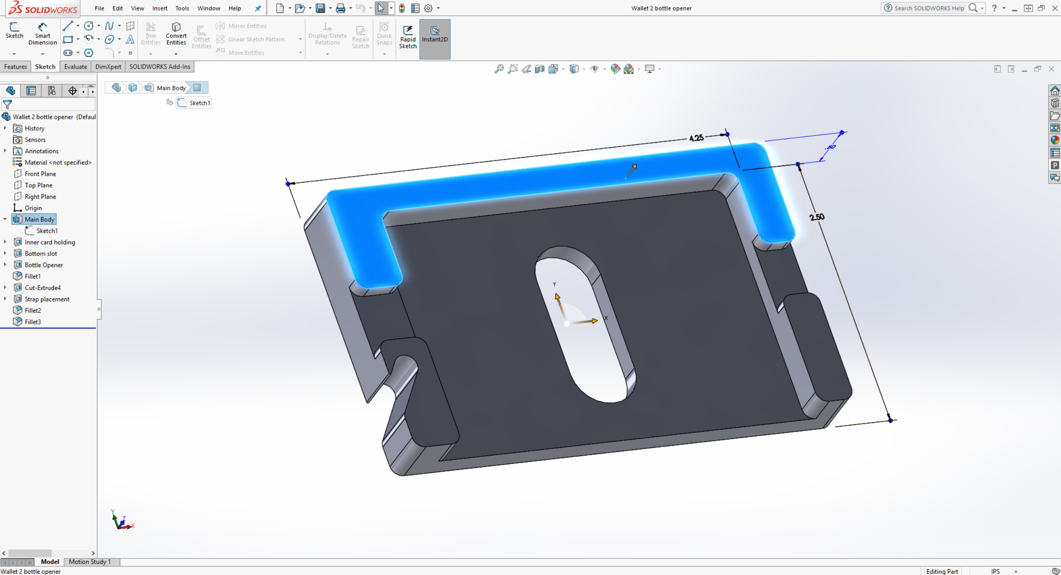
Task: Select the Smart Dimension tool
Action: point(42,34)
